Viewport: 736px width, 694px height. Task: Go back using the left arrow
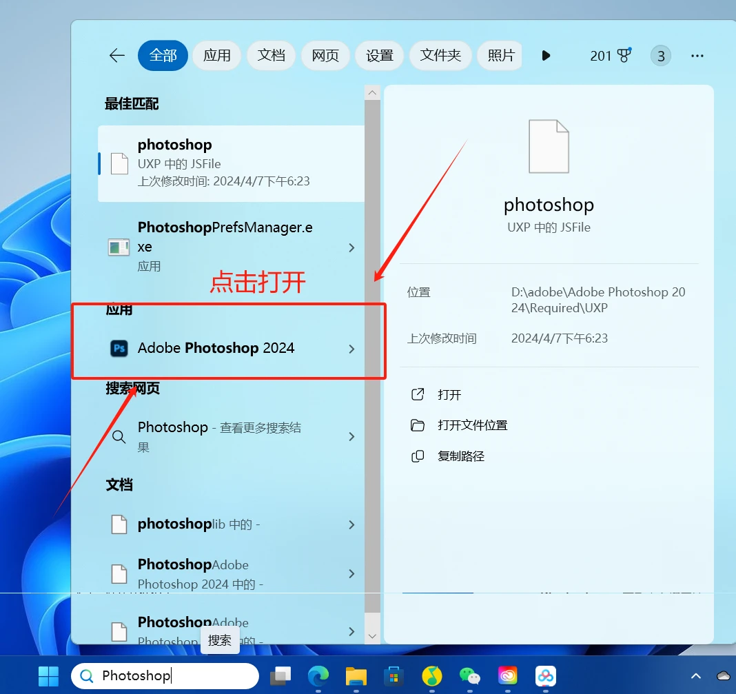click(x=117, y=55)
